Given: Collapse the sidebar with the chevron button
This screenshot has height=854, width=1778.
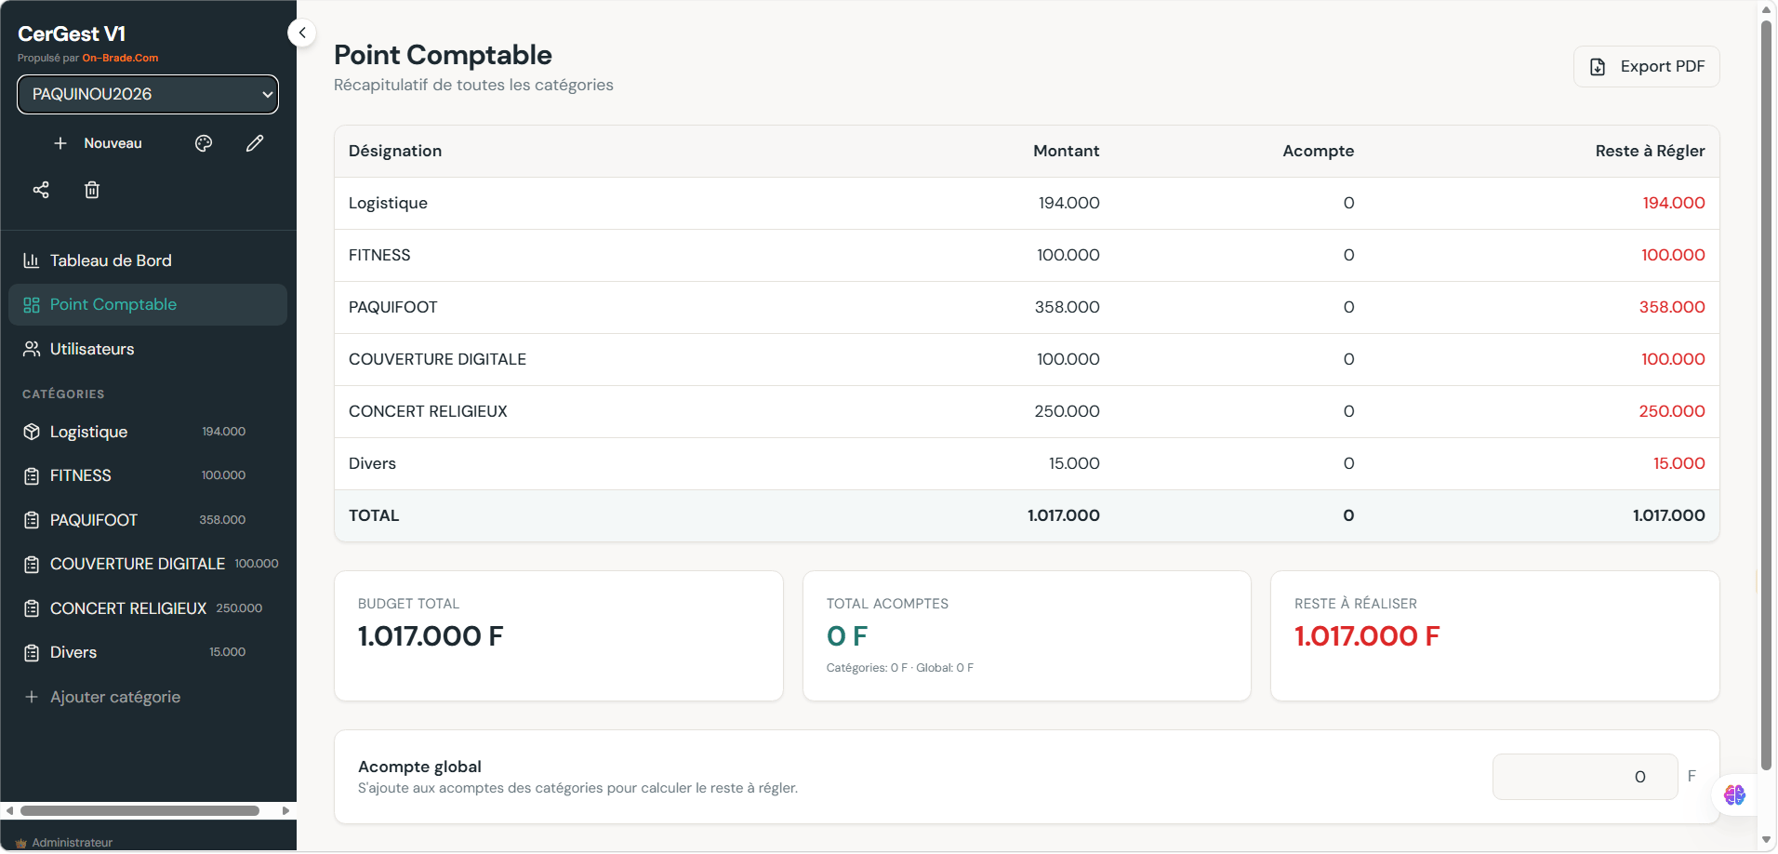Looking at the screenshot, I should pos(301,33).
